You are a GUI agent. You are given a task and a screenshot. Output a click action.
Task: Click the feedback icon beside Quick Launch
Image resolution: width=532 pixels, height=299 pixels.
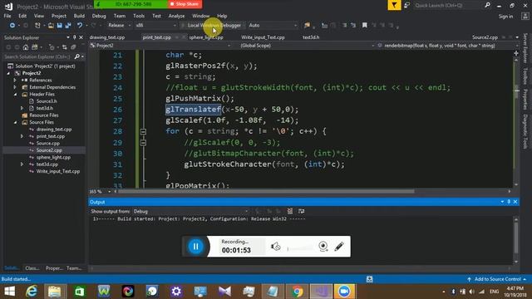pos(406,5)
